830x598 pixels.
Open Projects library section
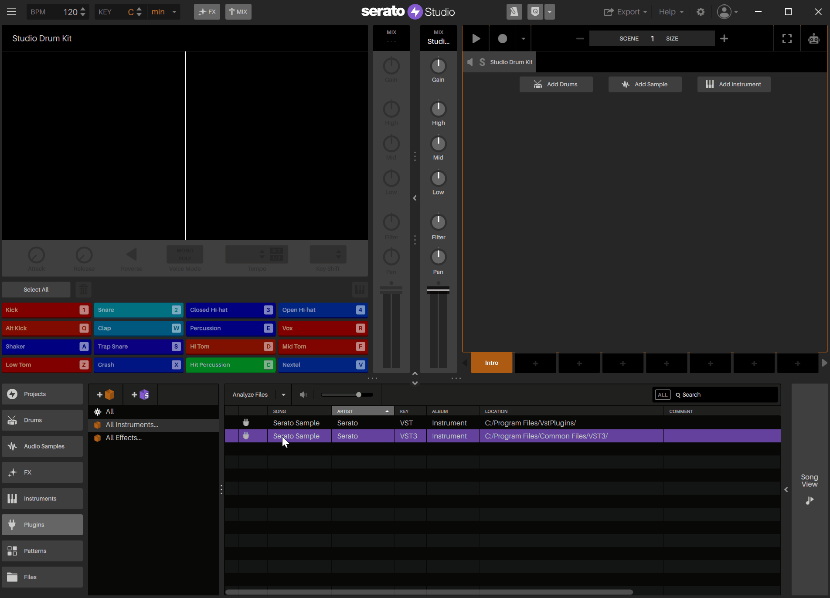tap(42, 394)
